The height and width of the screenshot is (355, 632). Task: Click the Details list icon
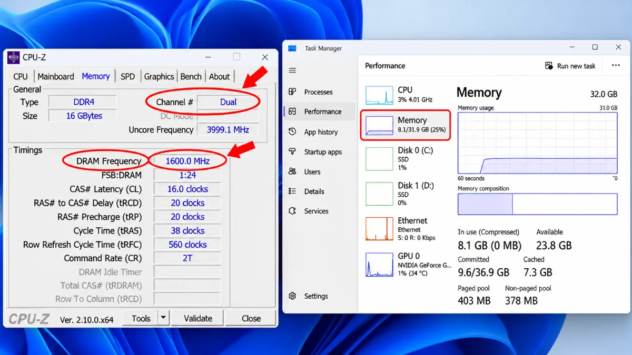pos(293,191)
